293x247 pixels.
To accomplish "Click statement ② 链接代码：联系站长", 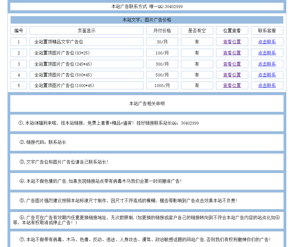I will coord(147,142).
